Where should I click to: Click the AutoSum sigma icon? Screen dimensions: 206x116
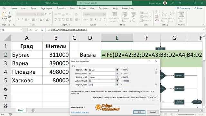156,13
